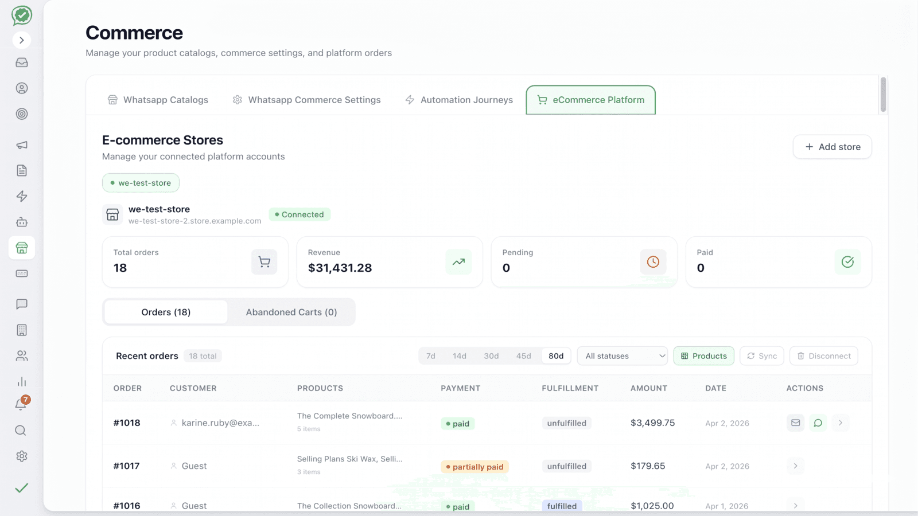Open the lightning automation icon in sidebar
The height and width of the screenshot is (516, 918).
tap(22, 196)
